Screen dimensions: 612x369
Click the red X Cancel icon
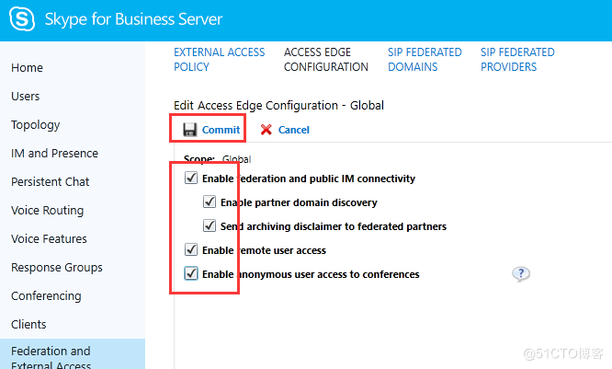point(266,130)
